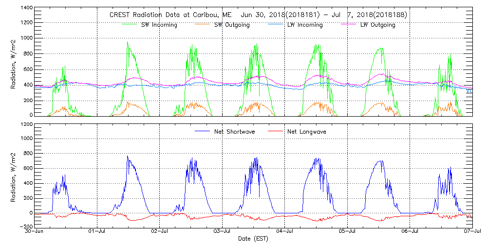
Task: Select the 07-Jul date tick label
Action: point(472,231)
